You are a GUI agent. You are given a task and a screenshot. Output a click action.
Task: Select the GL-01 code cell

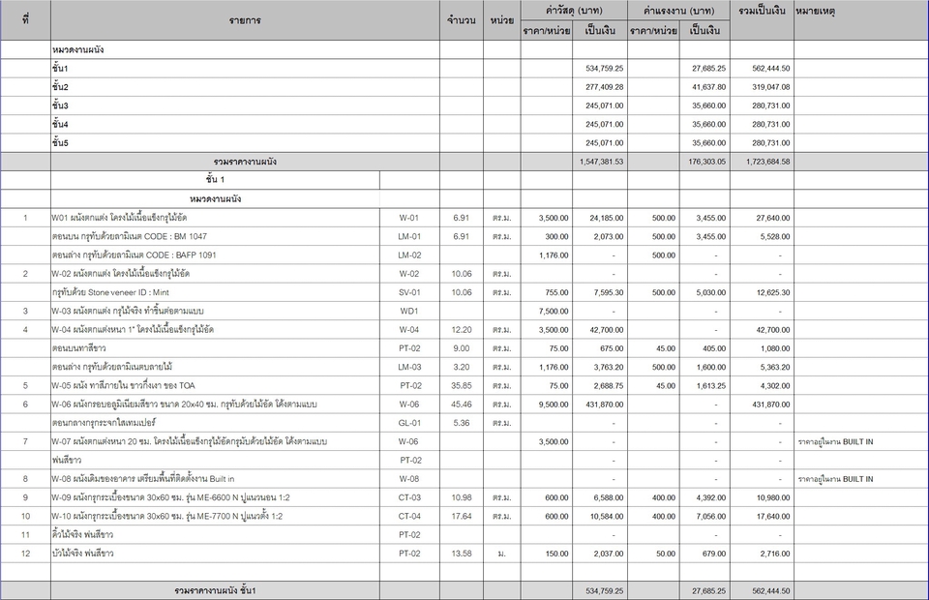[x=409, y=423]
